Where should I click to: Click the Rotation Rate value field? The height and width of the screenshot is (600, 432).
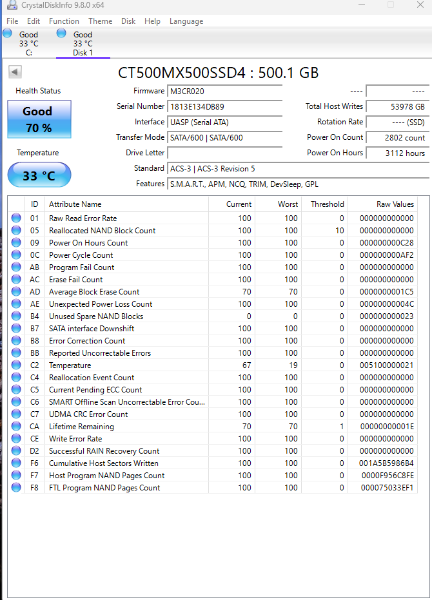398,122
